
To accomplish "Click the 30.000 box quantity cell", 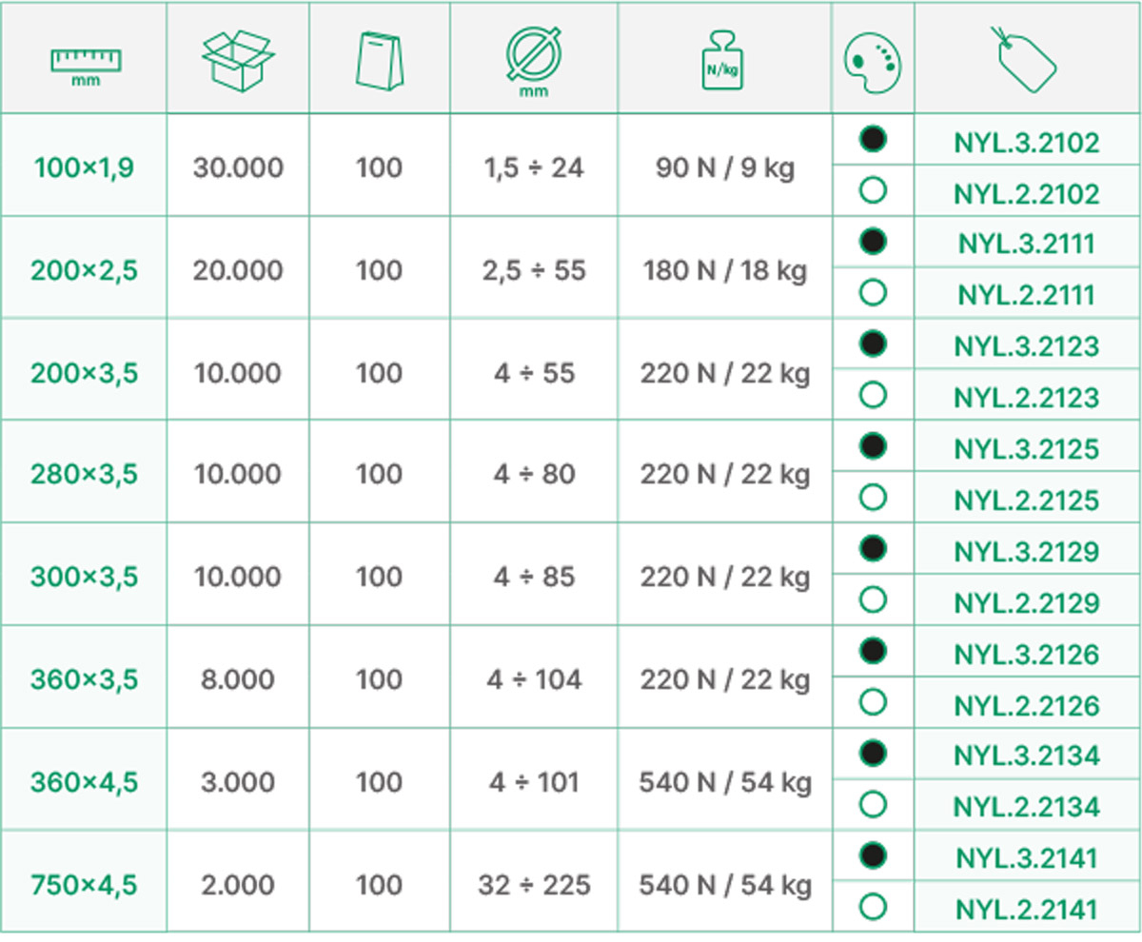I will point(238,168).
